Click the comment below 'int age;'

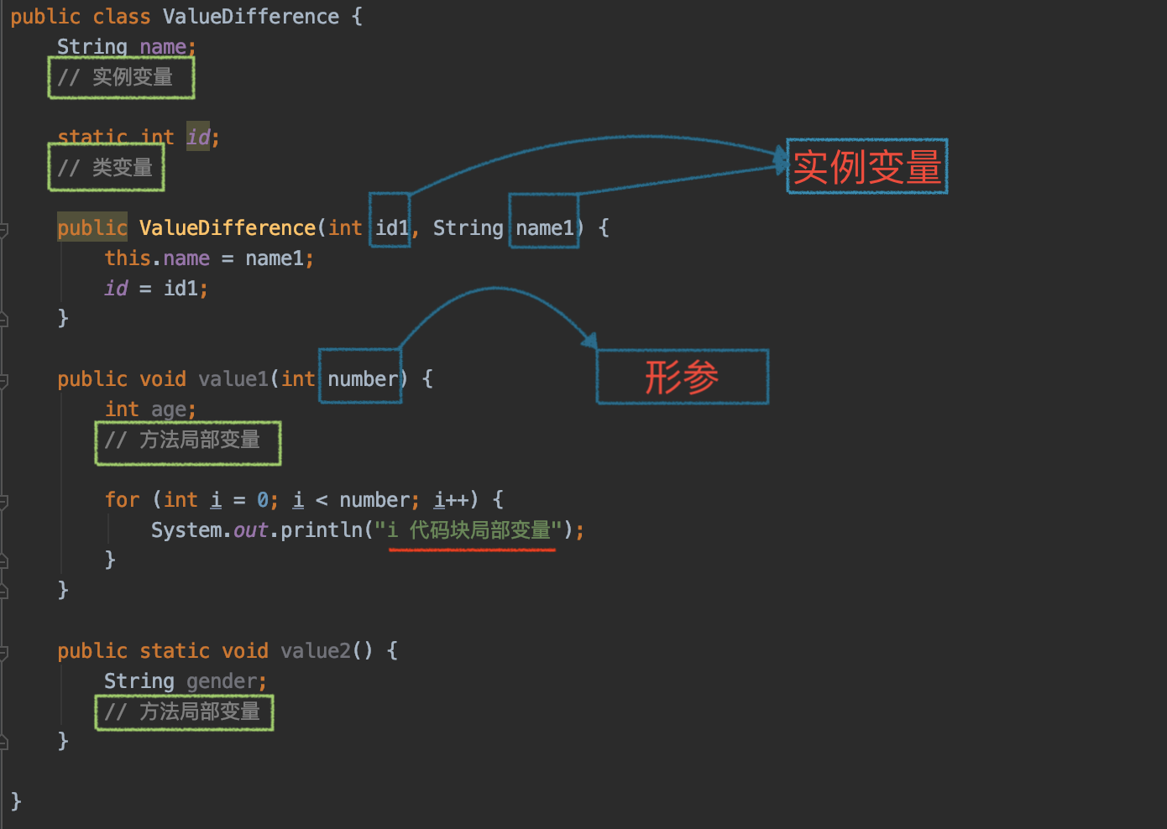(182, 440)
